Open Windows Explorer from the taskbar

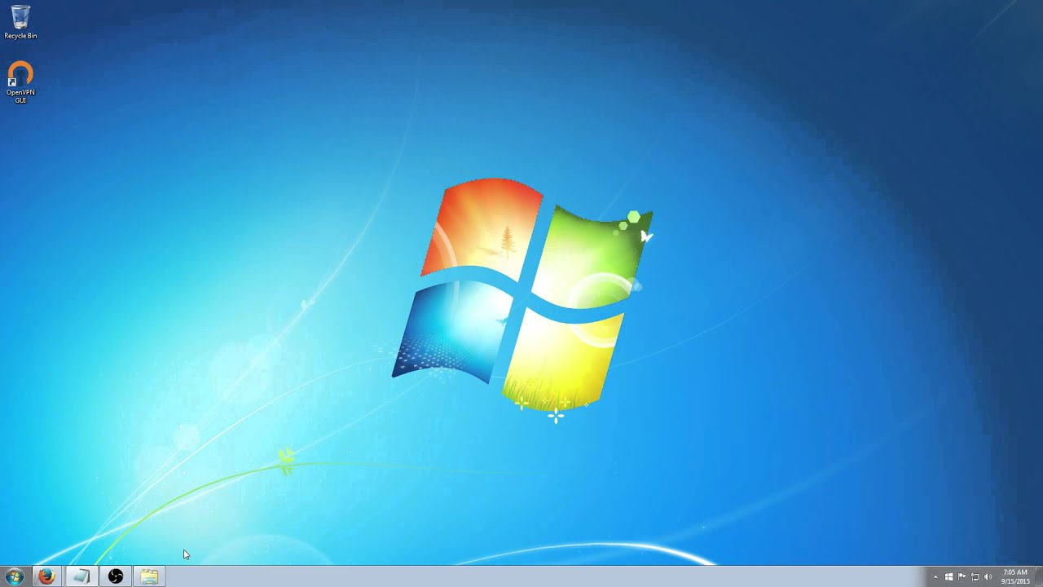[x=149, y=576]
